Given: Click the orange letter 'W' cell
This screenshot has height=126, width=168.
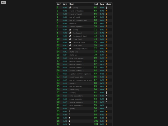Looking at the screenshot, I should pos(106,80).
